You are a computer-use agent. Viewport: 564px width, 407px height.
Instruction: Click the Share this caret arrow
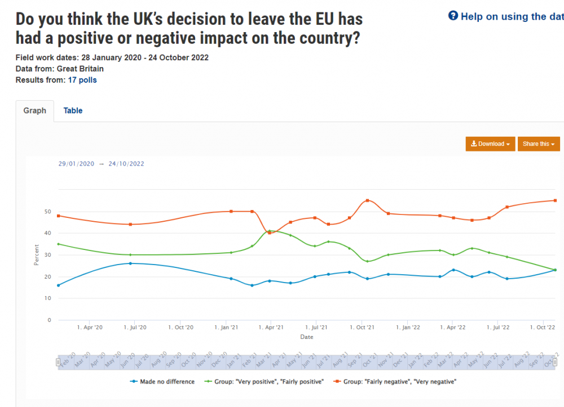(553, 144)
